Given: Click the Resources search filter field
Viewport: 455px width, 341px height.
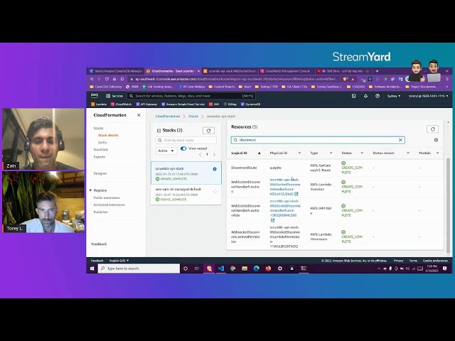Looking at the screenshot, I should [x=318, y=140].
